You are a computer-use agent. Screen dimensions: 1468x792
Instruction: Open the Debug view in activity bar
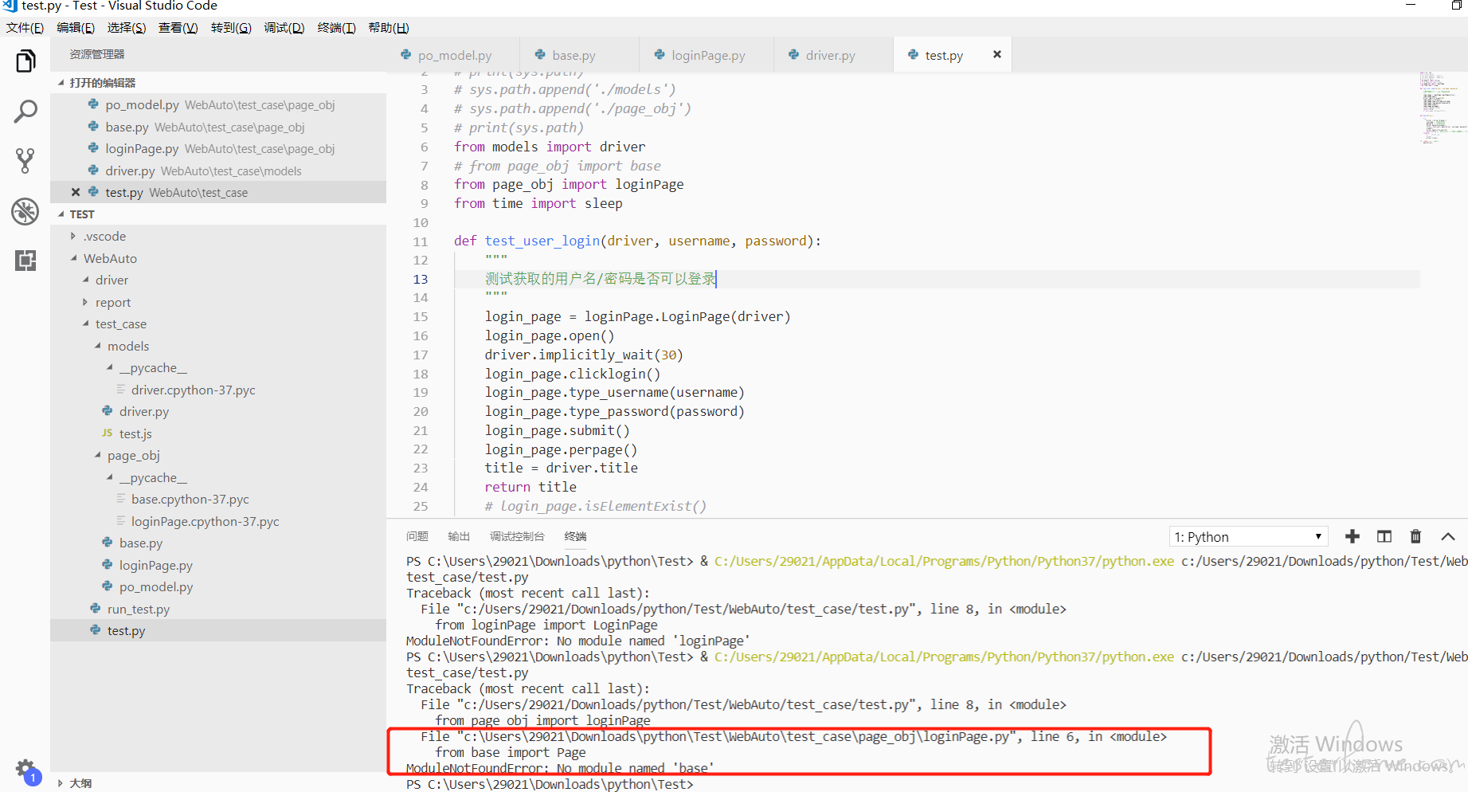point(25,211)
